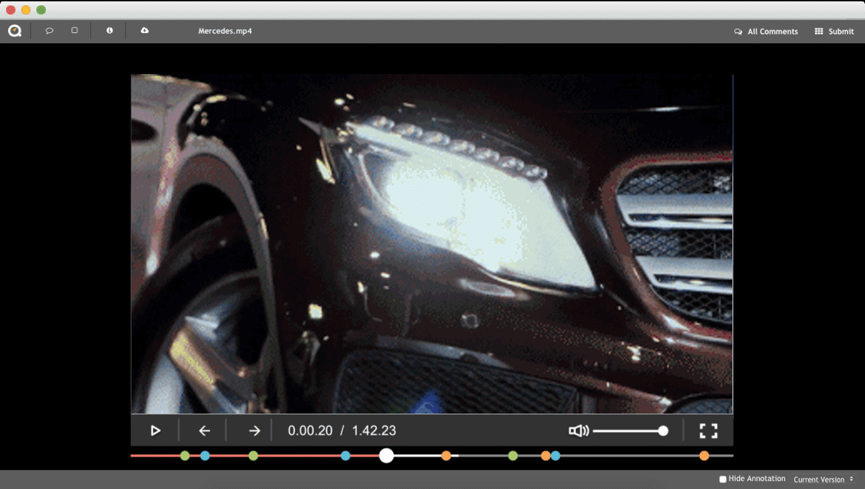Viewport: 865px width, 489px height.
Task: Enter fullscreen mode
Action: 708,430
